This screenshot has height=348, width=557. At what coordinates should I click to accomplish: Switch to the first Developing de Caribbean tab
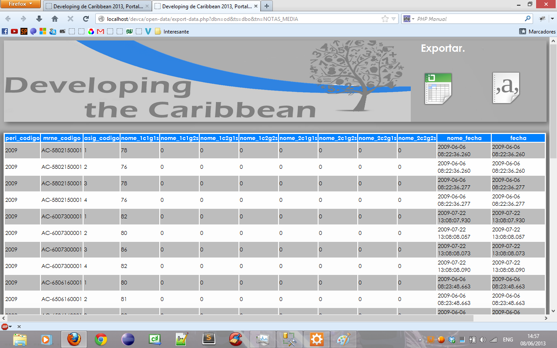click(x=97, y=6)
